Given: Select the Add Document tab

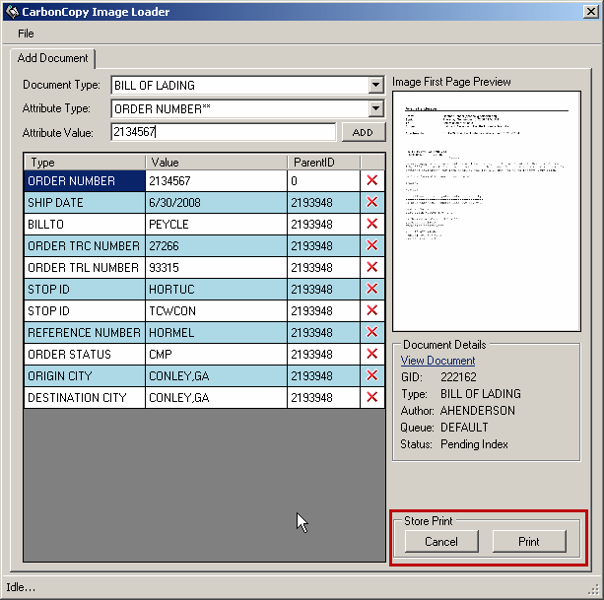Looking at the screenshot, I should coord(53,59).
